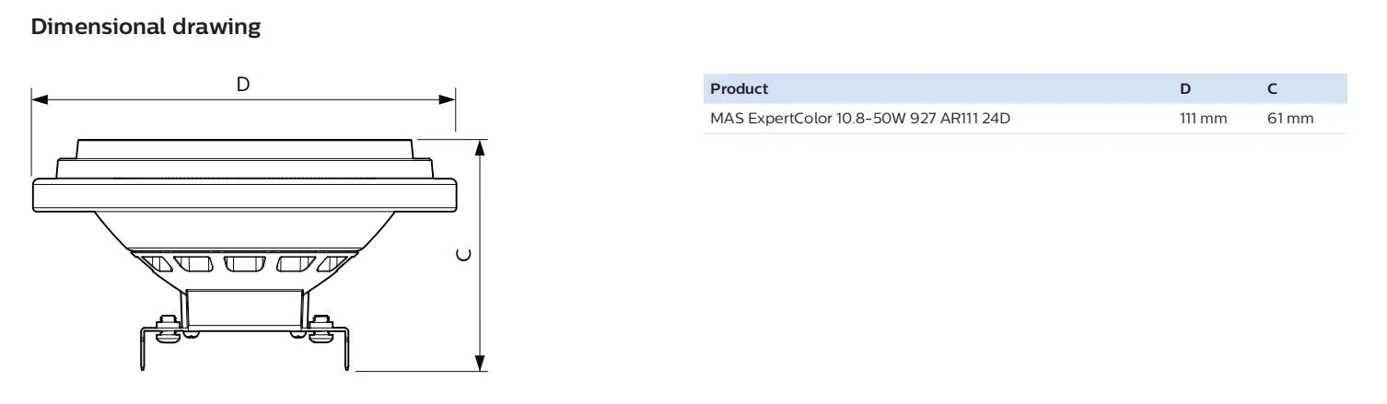Click the rectangular connector block under the reflector
The height and width of the screenshot is (404, 1387).
pyautogui.click(x=244, y=306)
